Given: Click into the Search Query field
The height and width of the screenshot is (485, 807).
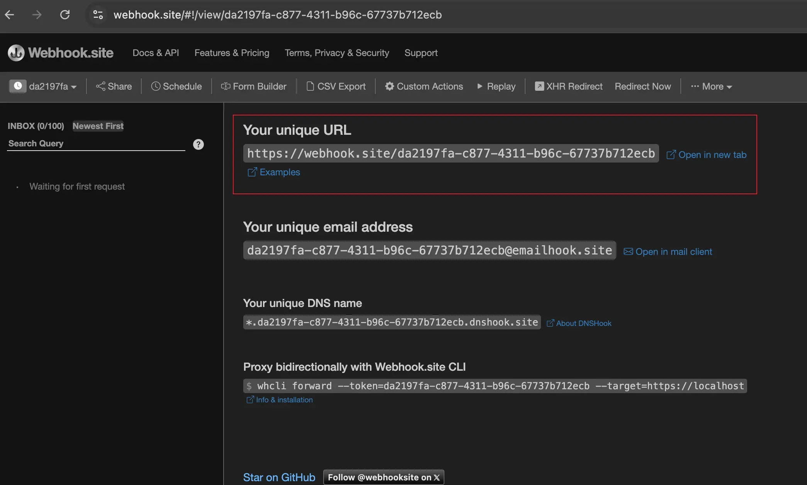Looking at the screenshot, I should (x=96, y=144).
